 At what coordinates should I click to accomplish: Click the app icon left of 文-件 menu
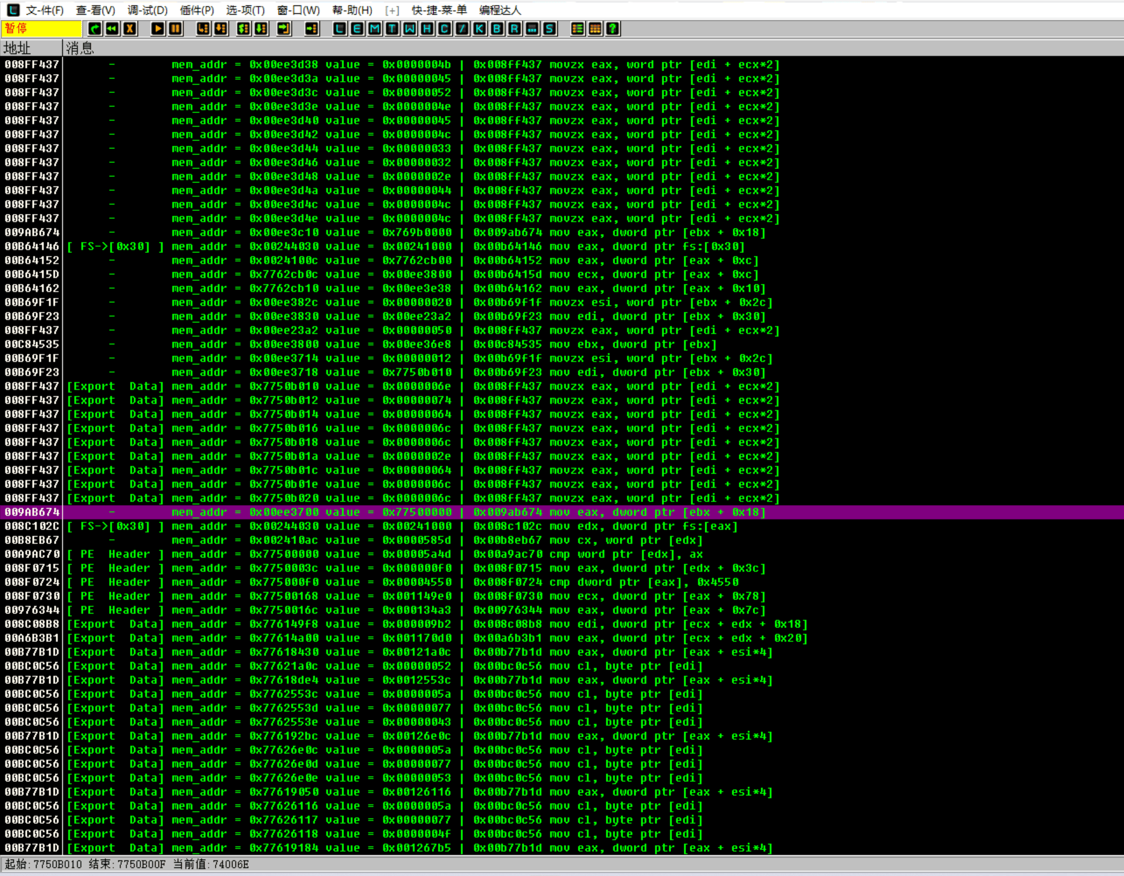[13, 10]
